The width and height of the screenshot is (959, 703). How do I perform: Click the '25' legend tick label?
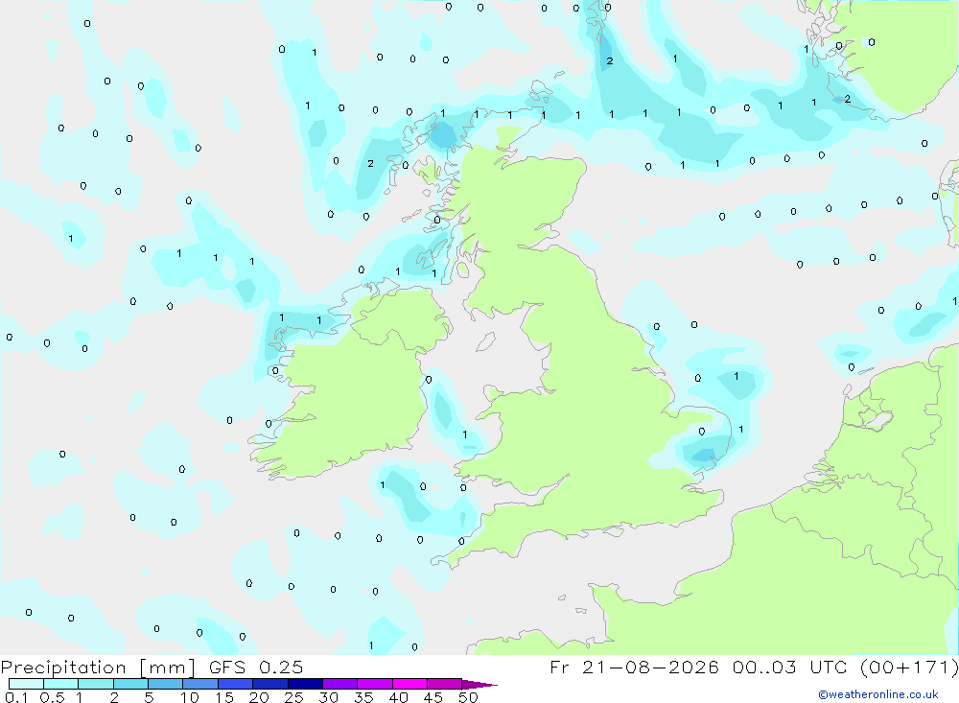pos(293,697)
